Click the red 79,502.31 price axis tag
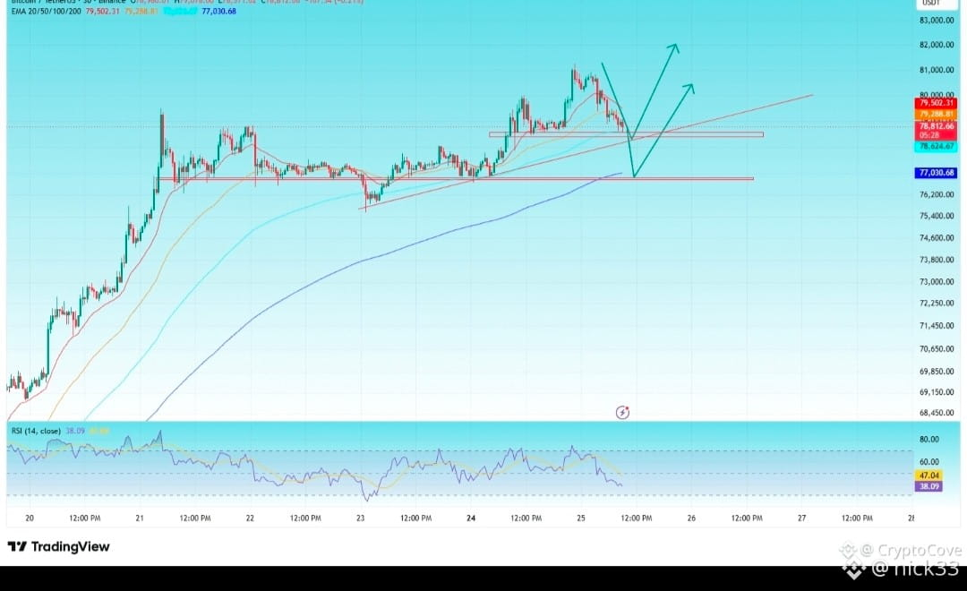Image resolution: width=967 pixels, height=591 pixels. click(937, 103)
